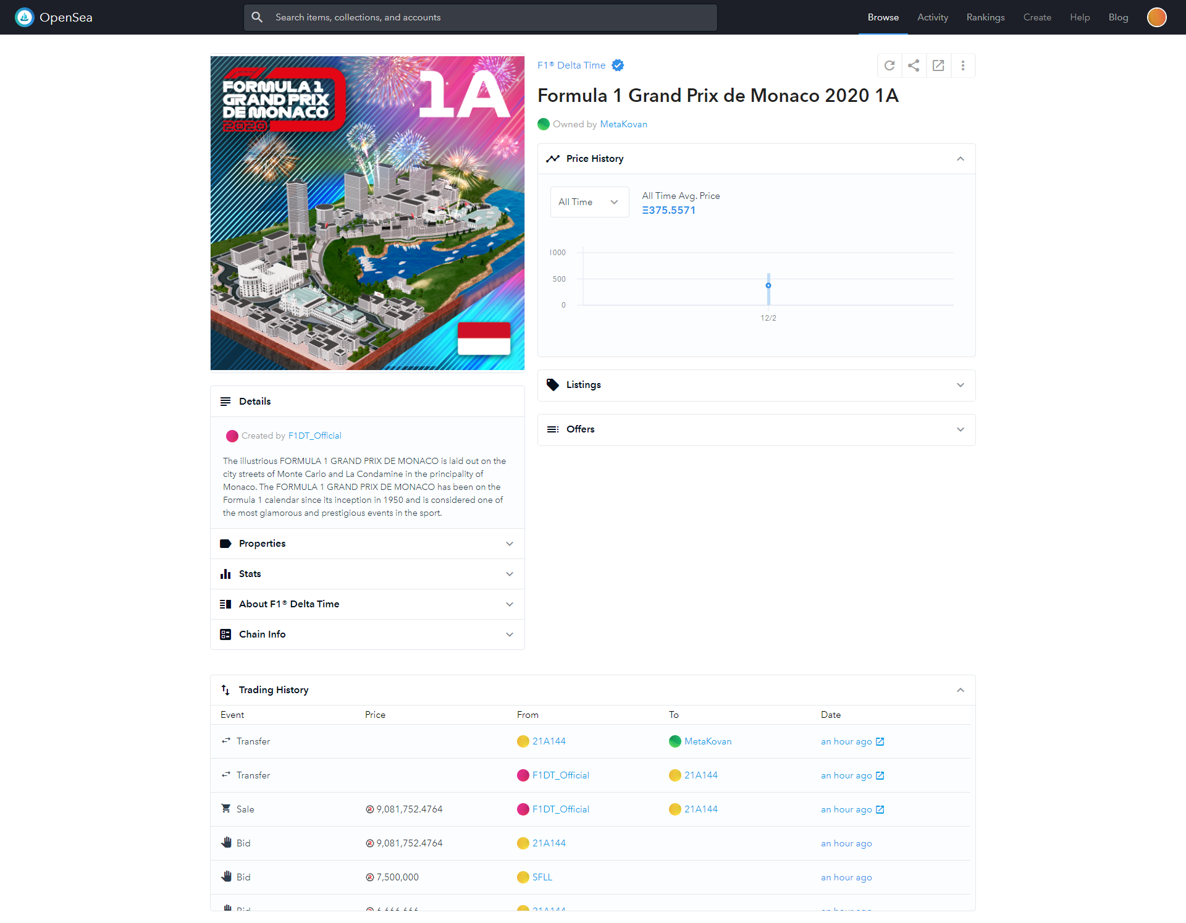Image resolution: width=1186 pixels, height=923 pixels.
Task: Click the Date column header
Action: tap(831, 715)
